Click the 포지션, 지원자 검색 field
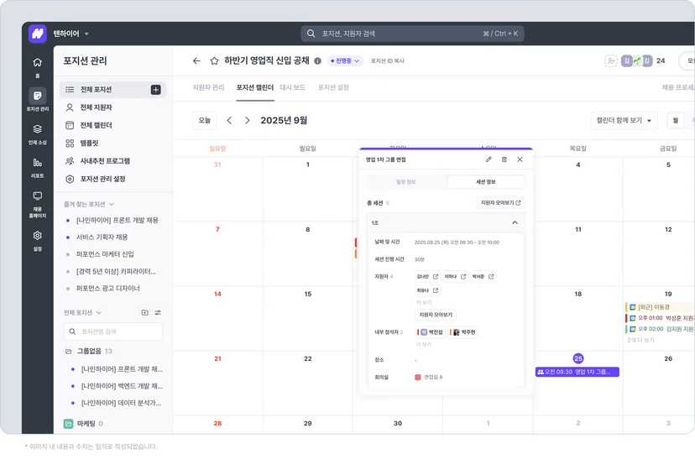The height and width of the screenshot is (459, 695). (413, 34)
